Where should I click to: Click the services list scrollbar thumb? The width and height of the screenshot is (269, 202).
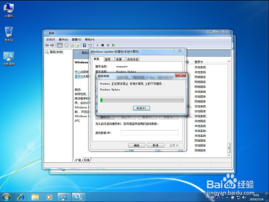[229, 148]
